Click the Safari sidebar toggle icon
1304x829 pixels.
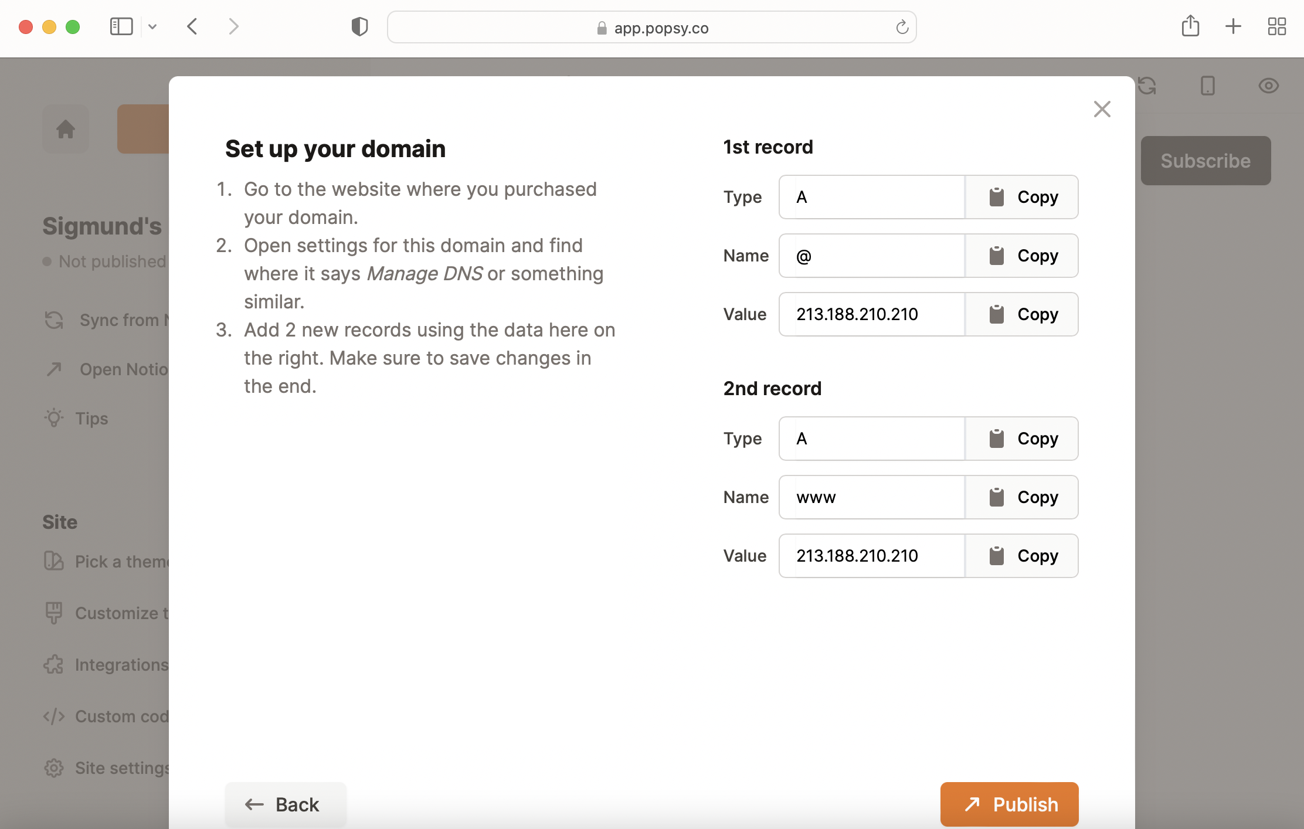pos(121,26)
